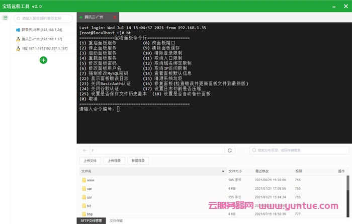This screenshot has width=352, height=224.
Task: Click the 上传文件 button
Action: point(90,161)
